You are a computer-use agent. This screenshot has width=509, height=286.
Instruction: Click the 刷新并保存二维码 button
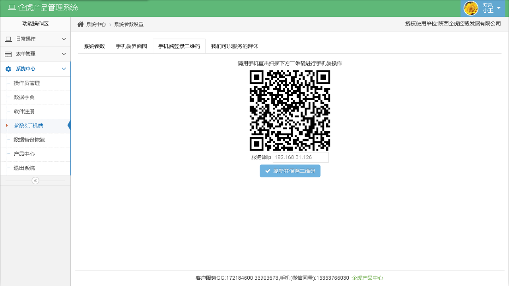click(290, 171)
